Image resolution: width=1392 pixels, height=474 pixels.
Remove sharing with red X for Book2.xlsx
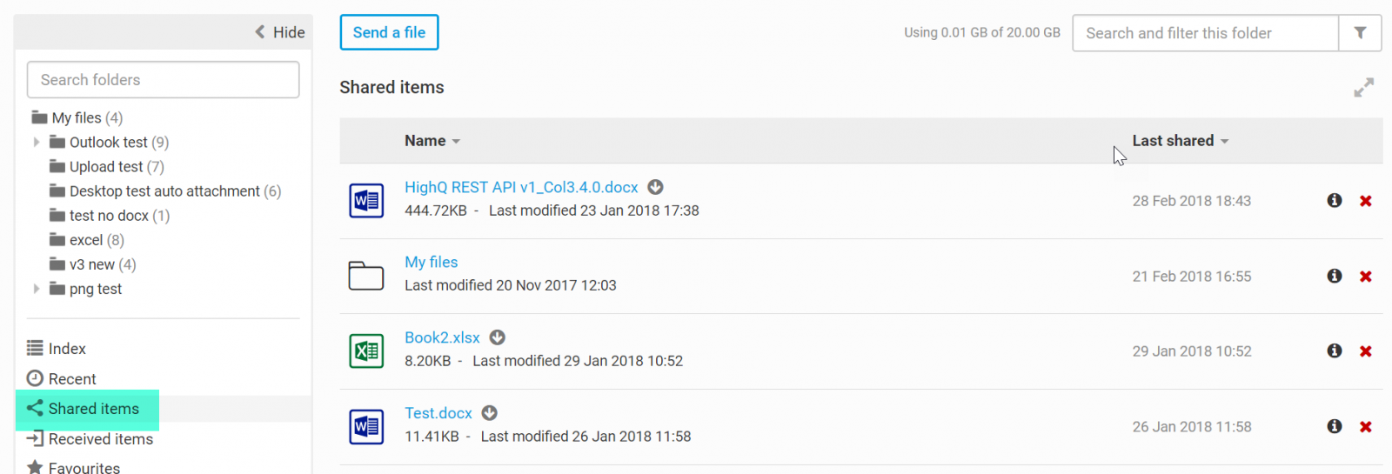click(1366, 351)
